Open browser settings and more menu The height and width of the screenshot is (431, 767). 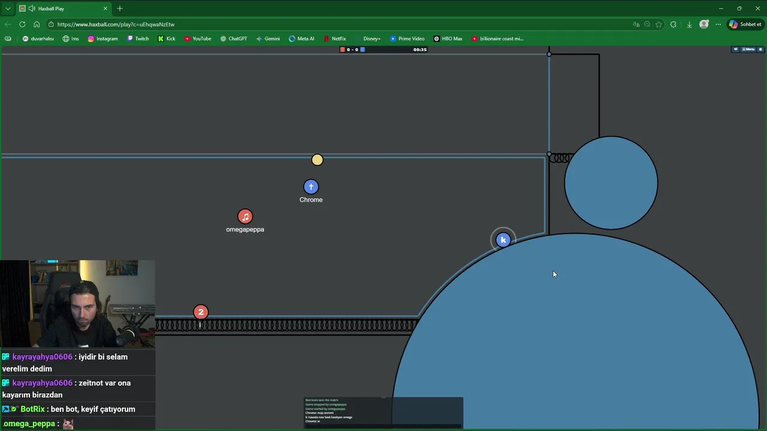pos(718,25)
